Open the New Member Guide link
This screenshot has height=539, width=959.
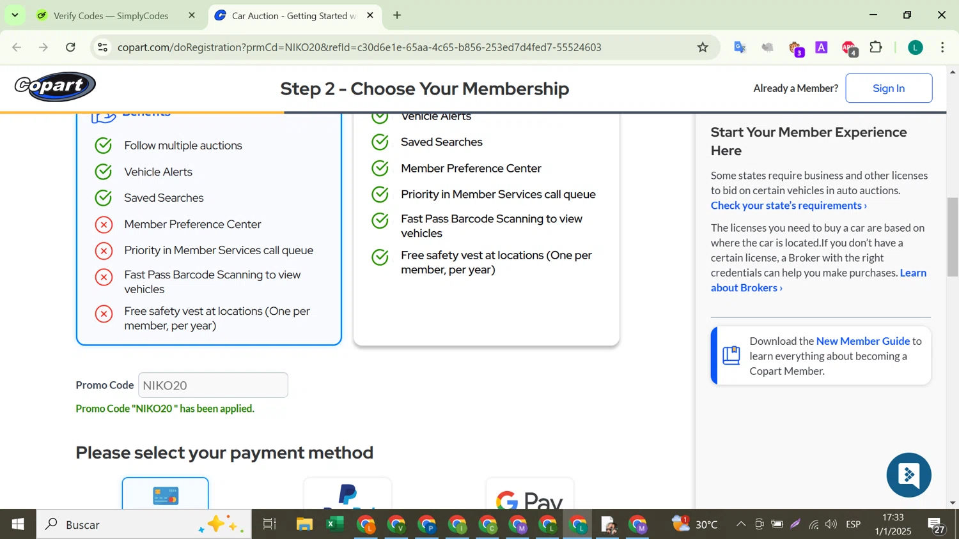pyautogui.click(x=862, y=341)
